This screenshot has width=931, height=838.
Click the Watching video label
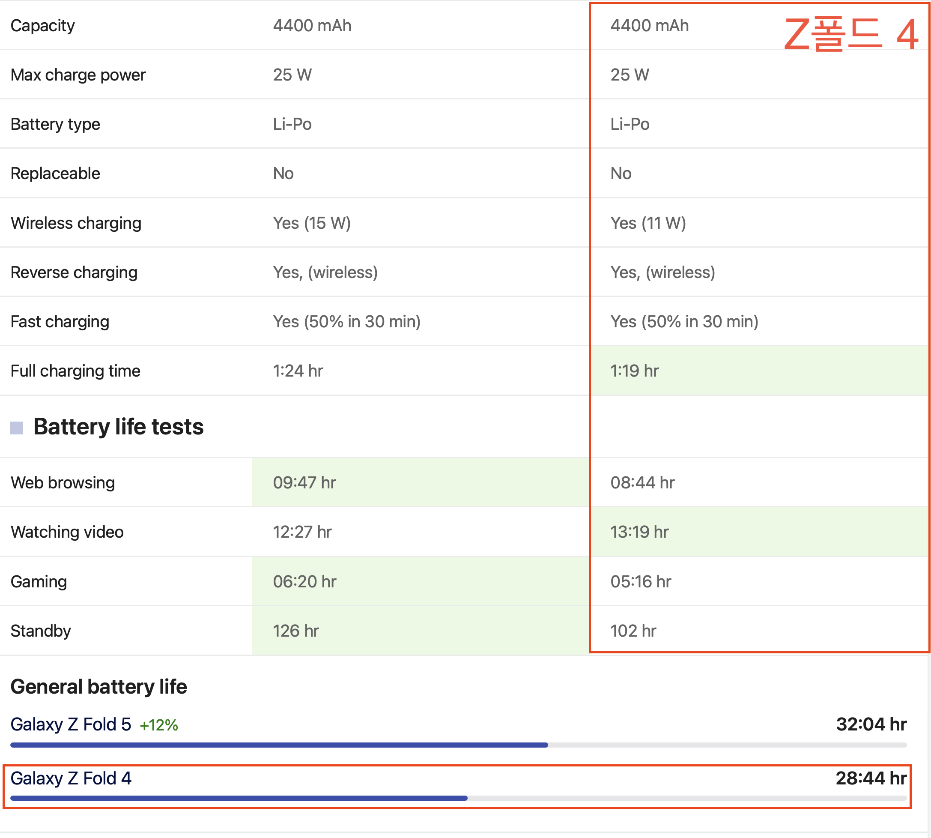pyautogui.click(x=67, y=532)
